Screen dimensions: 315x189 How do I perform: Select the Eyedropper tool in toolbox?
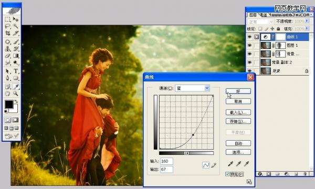15,87
